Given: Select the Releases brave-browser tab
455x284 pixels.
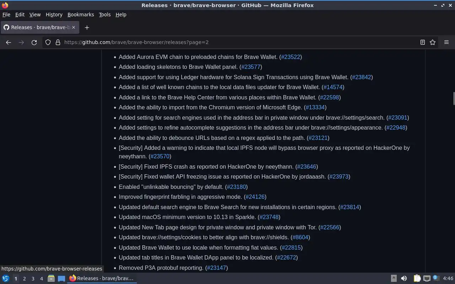Looking at the screenshot, I should 40,27.
